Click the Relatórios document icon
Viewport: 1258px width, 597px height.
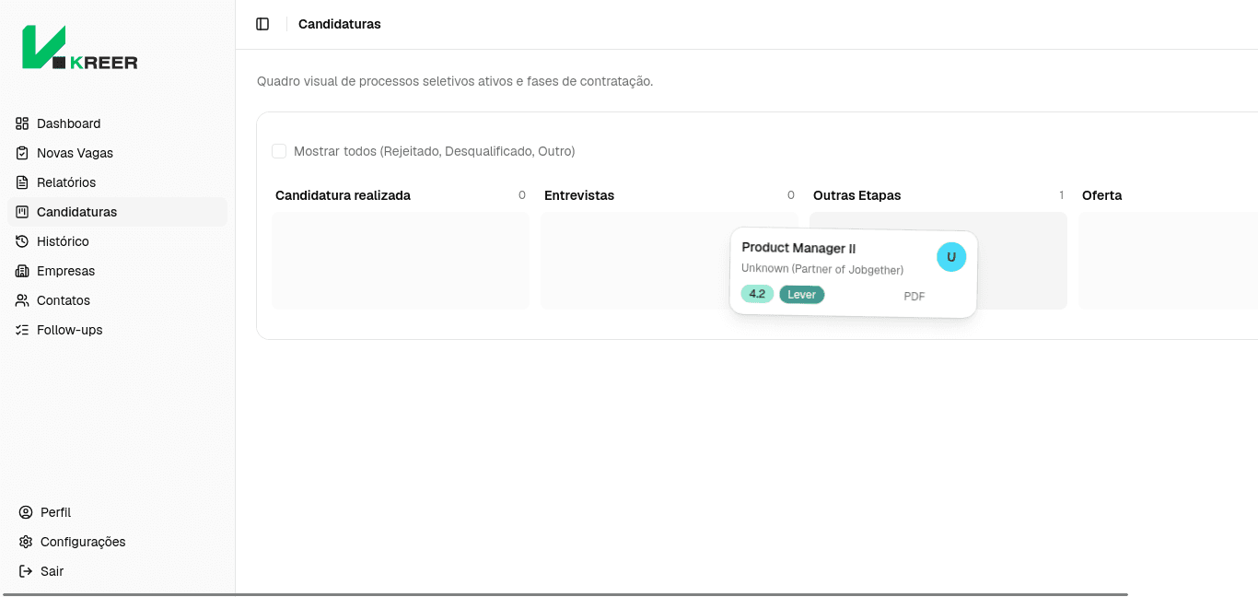coord(22,182)
